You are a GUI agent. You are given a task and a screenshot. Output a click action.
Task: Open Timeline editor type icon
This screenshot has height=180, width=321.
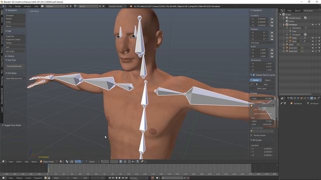(4, 178)
